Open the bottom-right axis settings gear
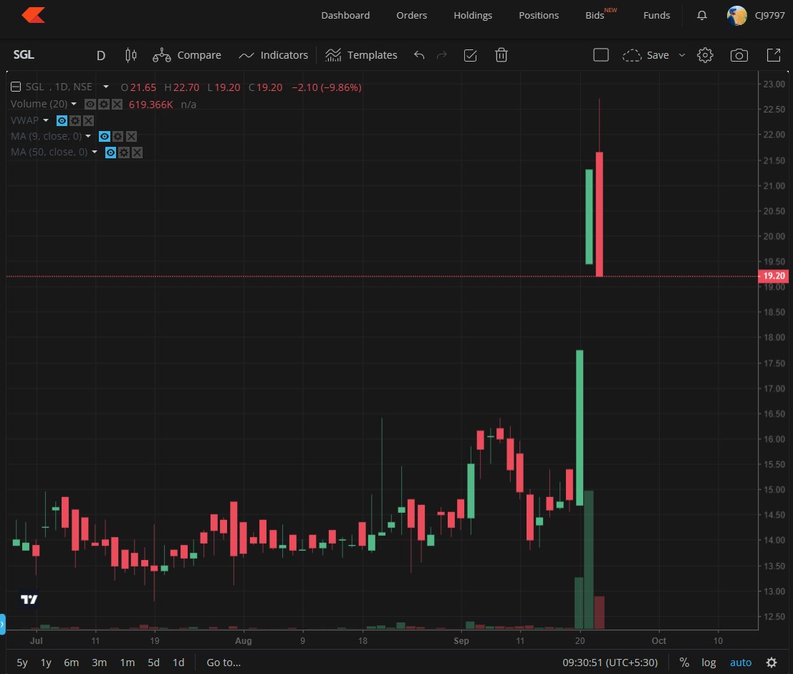The height and width of the screenshot is (674, 793). pyautogui.click(x=772, y=663)
